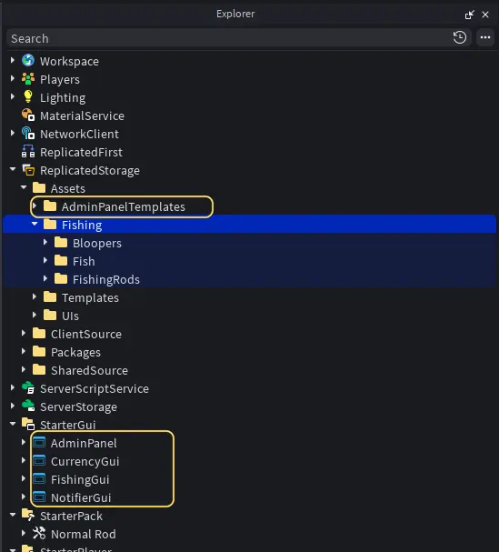Screen dimensions: 499x552
Task: Click the StarterPack icon
Action: tap(28, 516)
